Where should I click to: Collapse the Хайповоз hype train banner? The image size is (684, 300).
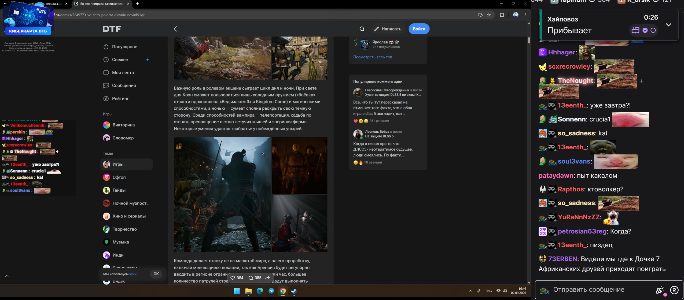pyautogui.click(x=668, y=25)
